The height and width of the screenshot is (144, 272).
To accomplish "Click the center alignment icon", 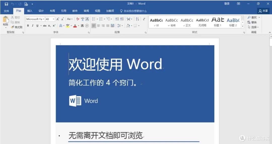I will coord(98,26).
